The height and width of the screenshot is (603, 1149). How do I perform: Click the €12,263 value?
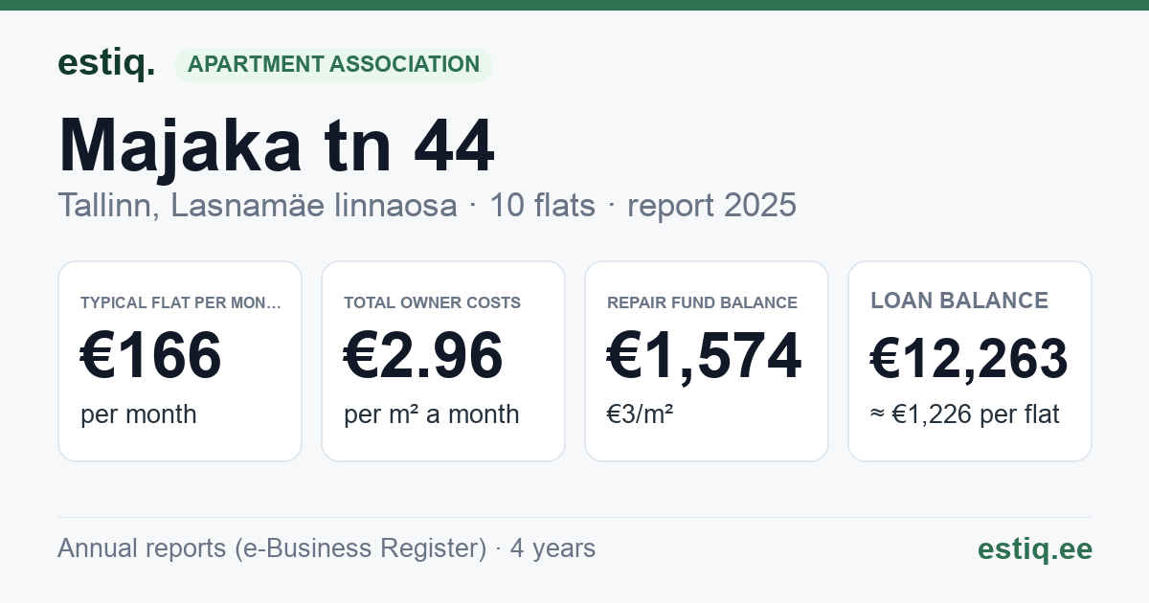[969, 358]
